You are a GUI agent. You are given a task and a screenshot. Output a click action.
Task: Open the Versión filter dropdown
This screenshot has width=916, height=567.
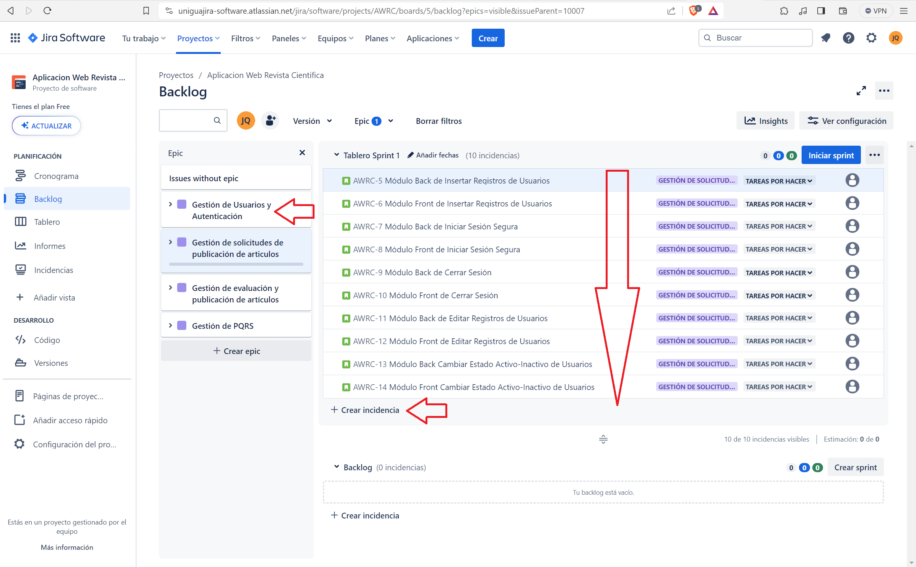point(313,121)
